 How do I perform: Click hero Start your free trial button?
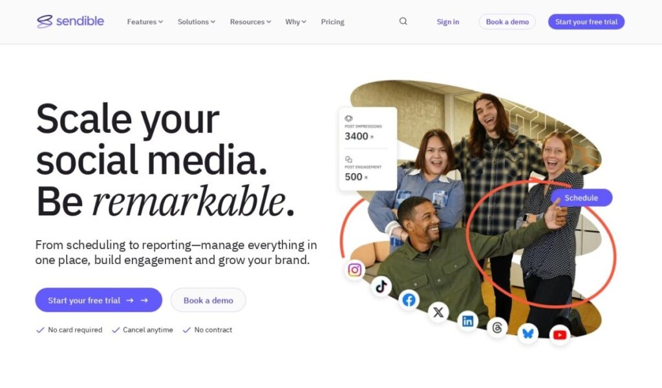(98, 300)
